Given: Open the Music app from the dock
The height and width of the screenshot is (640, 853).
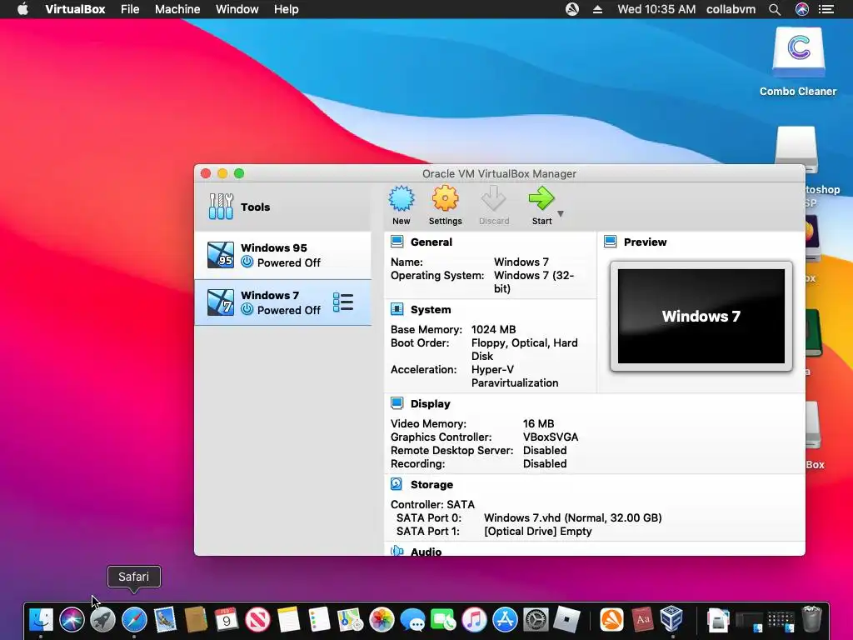Looking at the screenshot, I should pyautogui.click(x=474, y=619).
